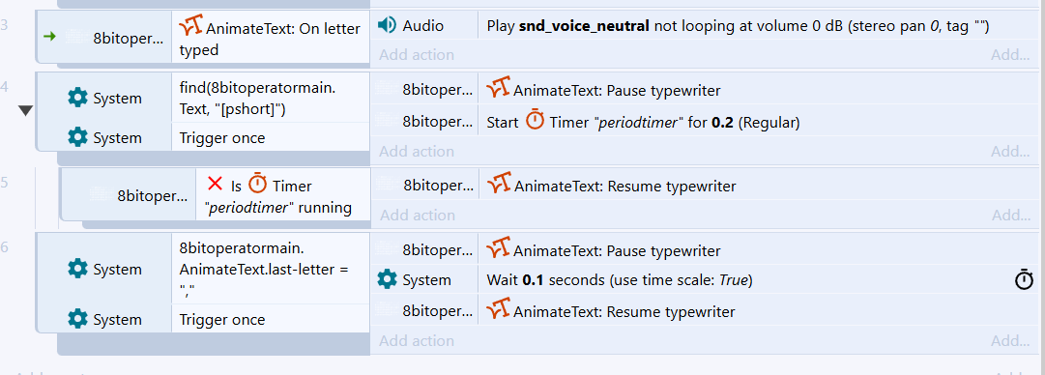The width and height of the screenshot is (1045, 375).
Task: Click the timer clock icon in Start Timer action
Action: point(535,121)
